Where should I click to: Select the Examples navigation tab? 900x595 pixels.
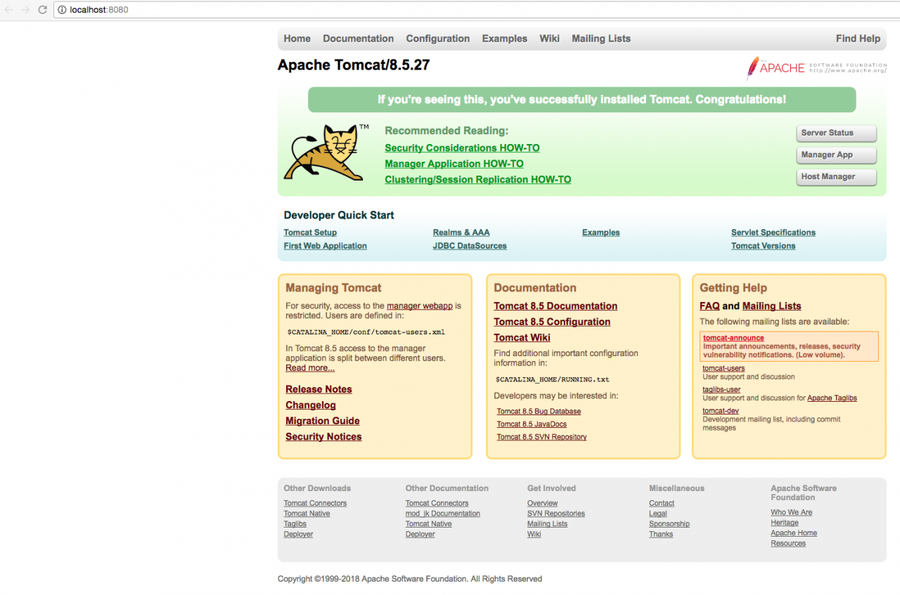click(504, 39)
